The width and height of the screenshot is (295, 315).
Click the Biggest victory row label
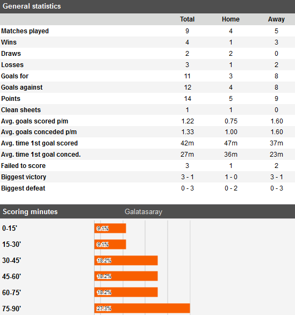click(24, 177)
